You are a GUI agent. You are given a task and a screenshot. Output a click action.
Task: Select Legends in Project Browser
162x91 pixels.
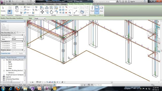point(8,77)
